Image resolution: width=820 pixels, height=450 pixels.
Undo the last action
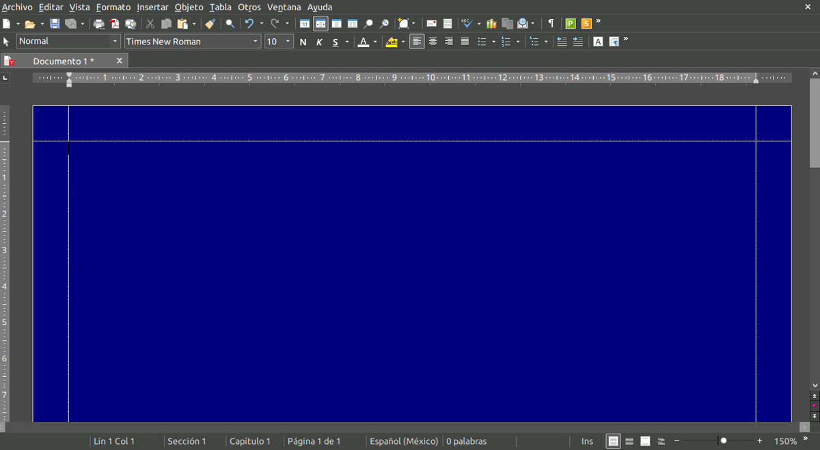pos(249,24)
